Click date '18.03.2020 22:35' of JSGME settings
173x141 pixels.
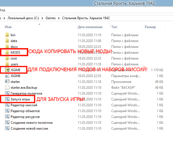[x=89, y=76]
